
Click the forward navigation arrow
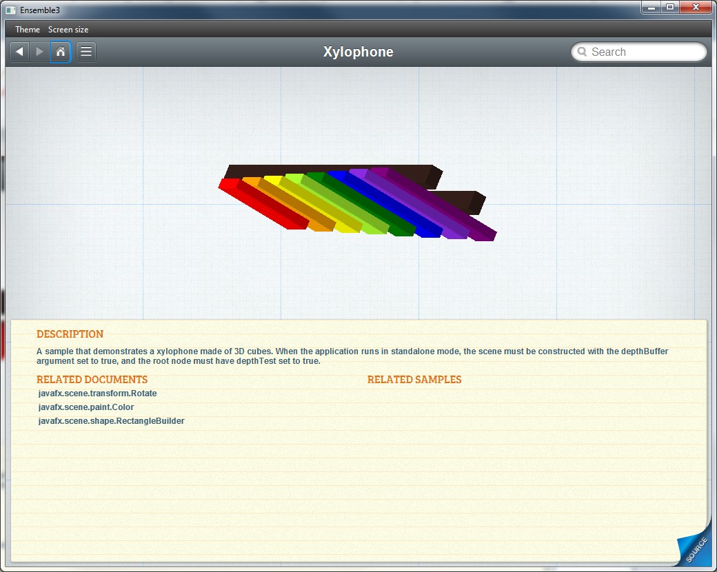[x=39, y=52]
